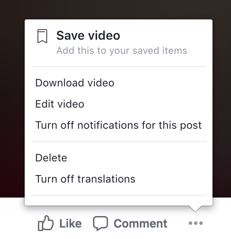Click the Comment text label

[x=141, y=224]
